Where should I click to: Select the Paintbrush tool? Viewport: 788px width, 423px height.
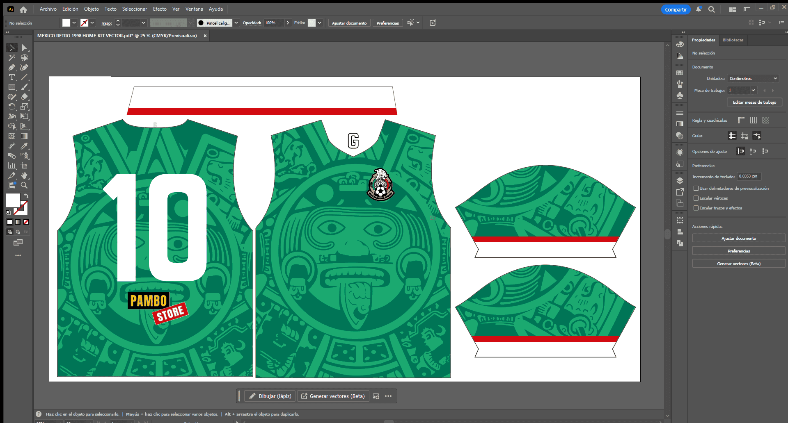point(25,87)
